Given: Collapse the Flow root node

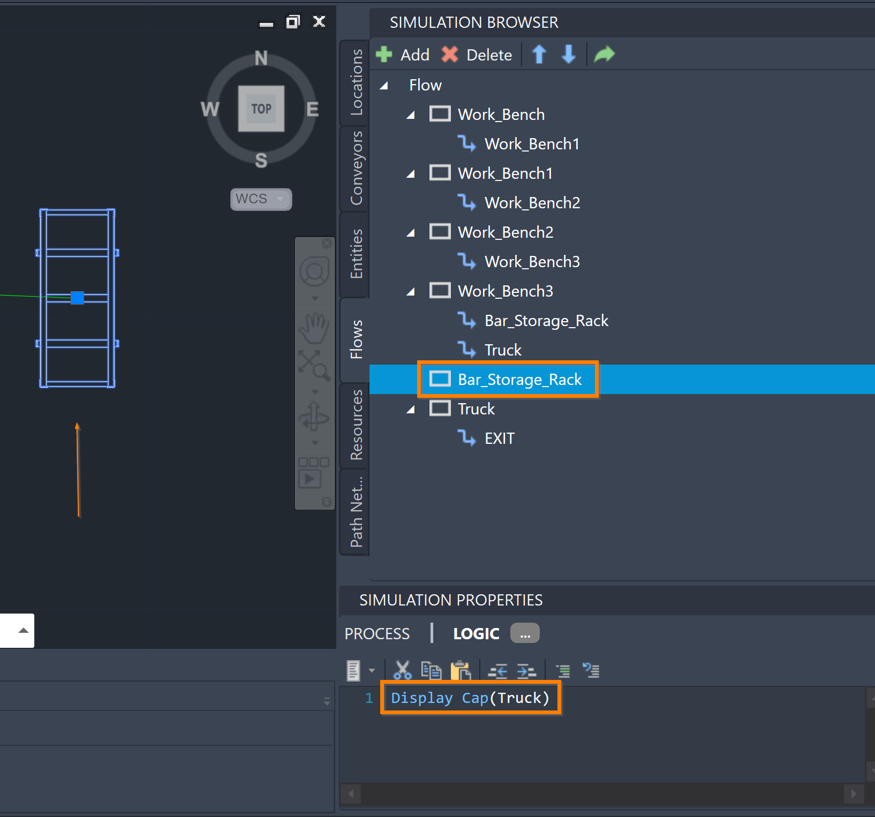Looking at the screenshot, I should click(x=384, y=86).
